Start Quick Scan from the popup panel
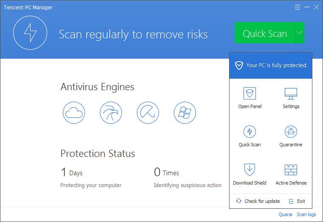The width and height of the screenshot is (323, 222). (249, 136)
